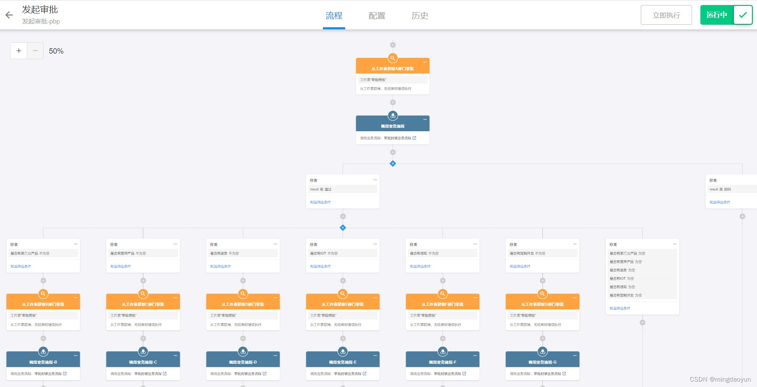Open more options on the multi-condition 为空 branch

[x=674, y=244]
